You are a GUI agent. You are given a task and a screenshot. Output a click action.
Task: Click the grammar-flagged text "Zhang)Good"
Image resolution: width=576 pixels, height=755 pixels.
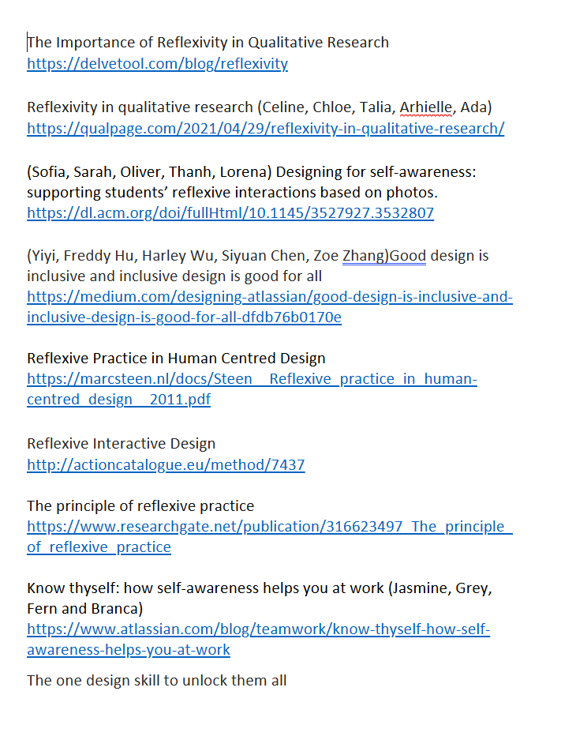click(x=384, y=256)
